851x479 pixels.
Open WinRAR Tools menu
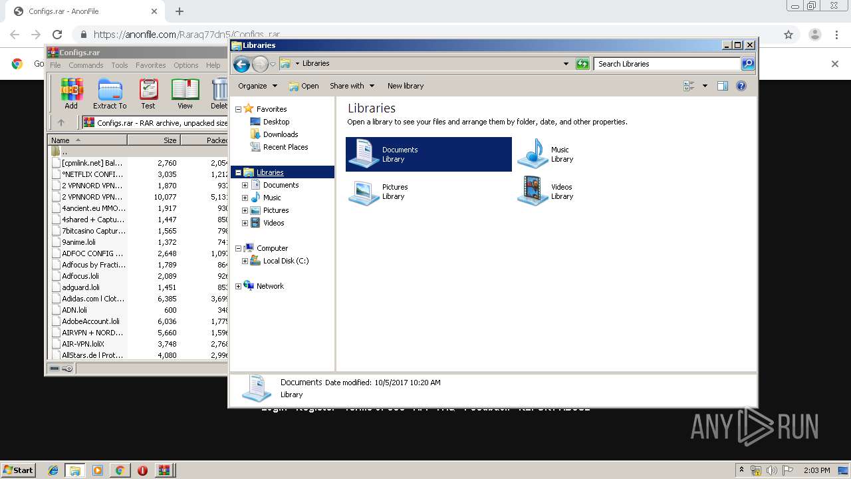point(120,65)
